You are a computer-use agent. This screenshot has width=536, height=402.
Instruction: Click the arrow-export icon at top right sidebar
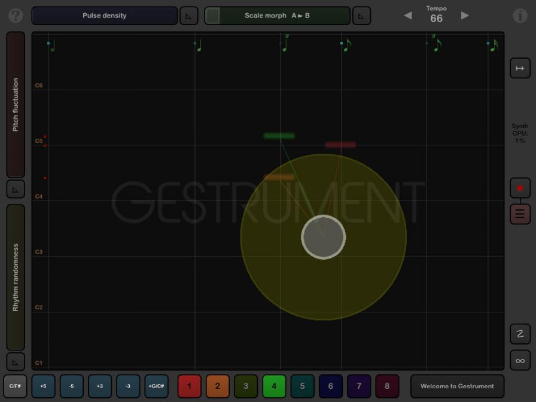520,68
